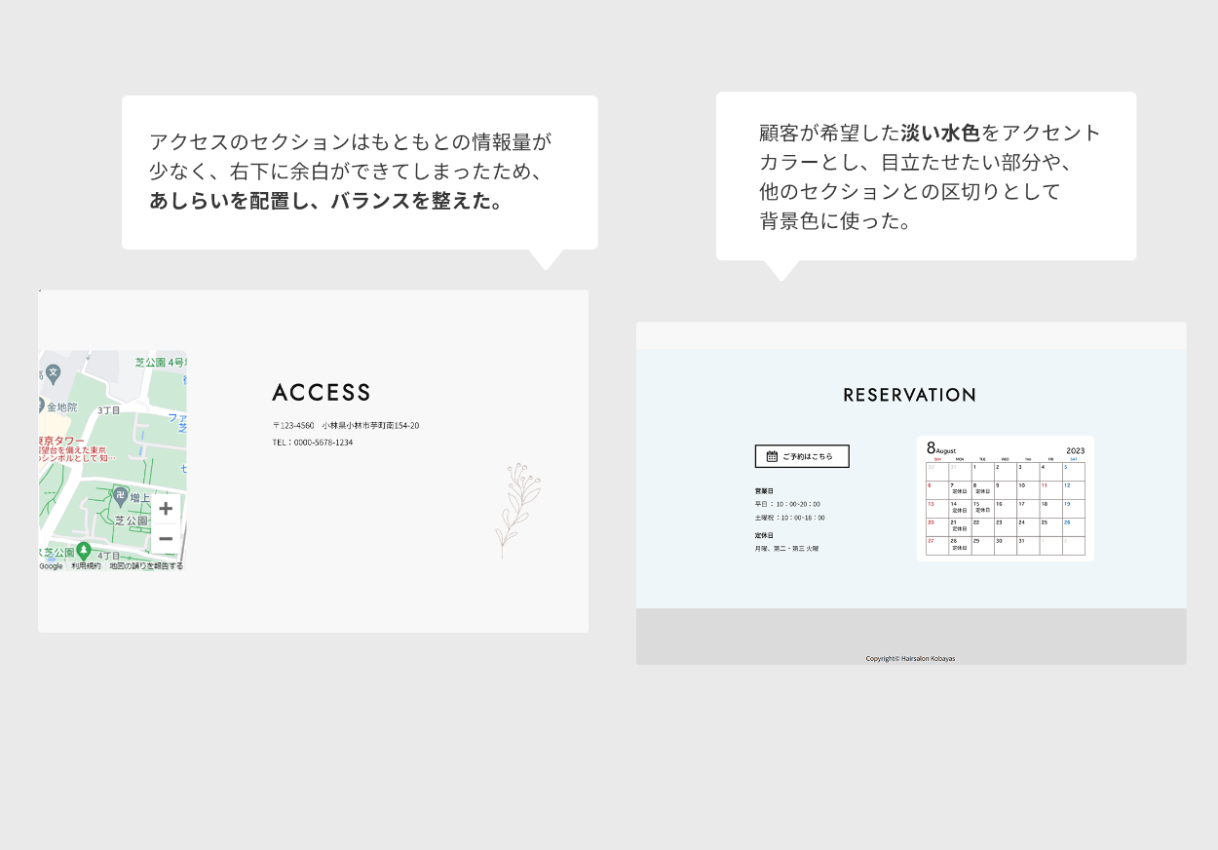Click the decorative plant illustration
Image resolution: width=1218 pixels, height=850 pixels.
tap(517, 510)
